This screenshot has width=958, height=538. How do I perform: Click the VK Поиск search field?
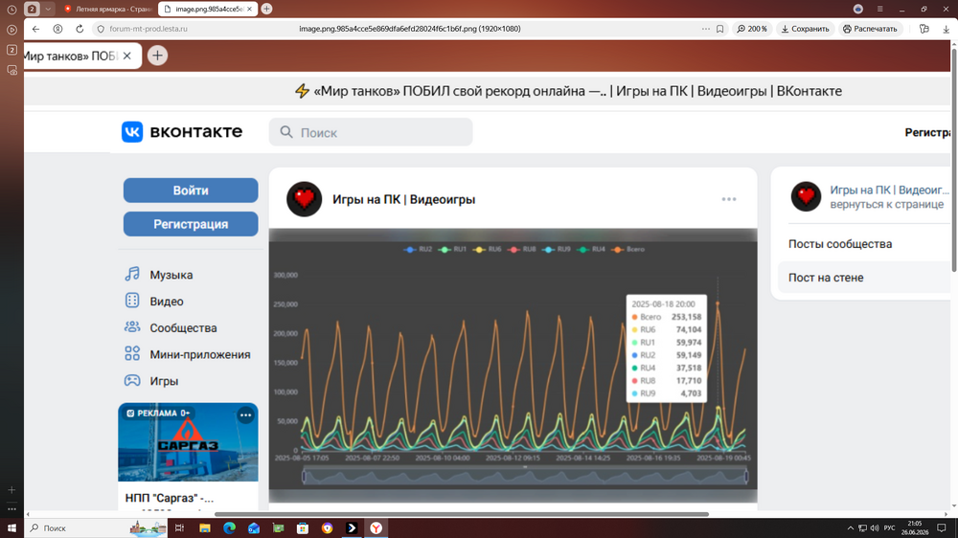(x=370, y=132)
